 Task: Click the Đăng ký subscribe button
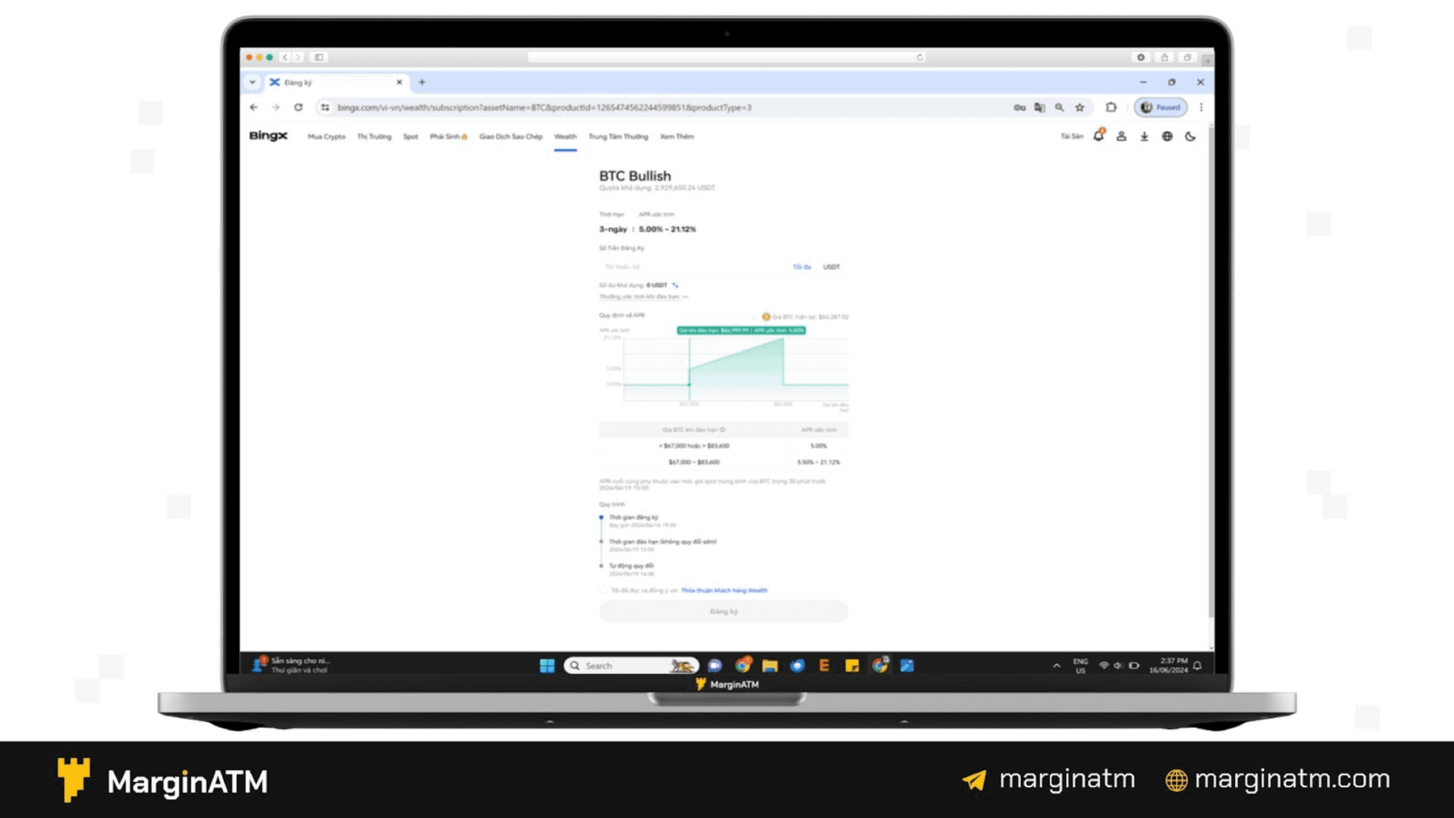(724, 612)
